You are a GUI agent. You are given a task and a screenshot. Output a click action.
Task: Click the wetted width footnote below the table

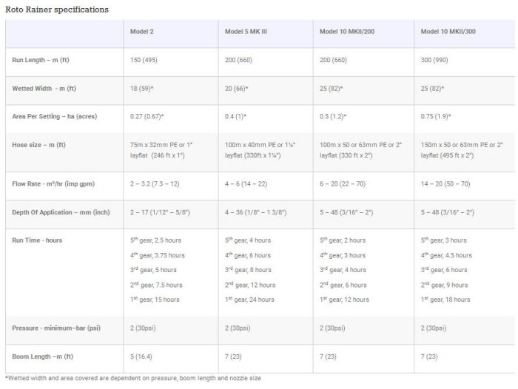click(133, 378)
